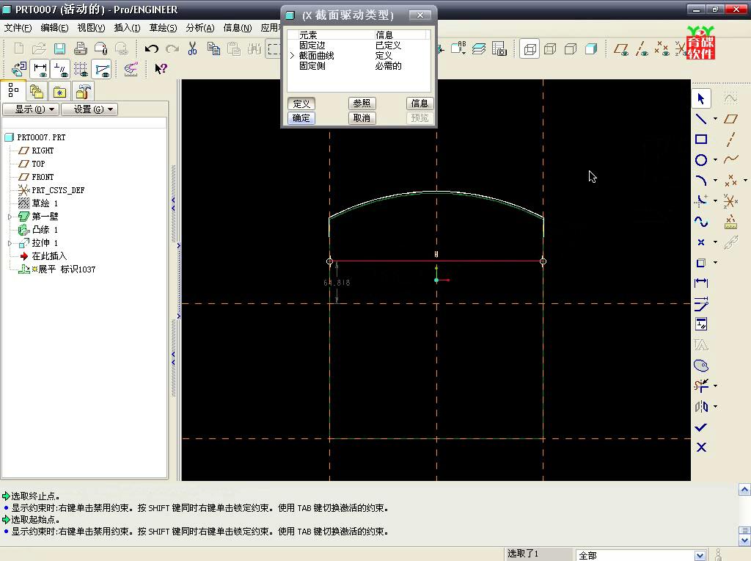Image resolution: width=751 pixels, height=561 pixels.
Task: Click the context help arrow icon
Action: tap(161, 69)
